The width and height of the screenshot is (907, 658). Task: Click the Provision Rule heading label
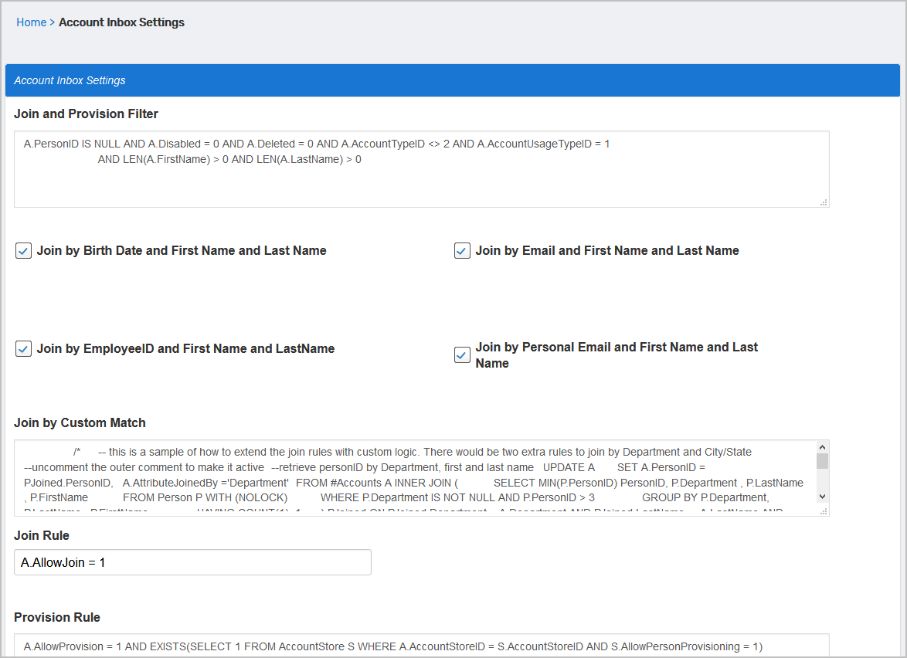[57, 617]
